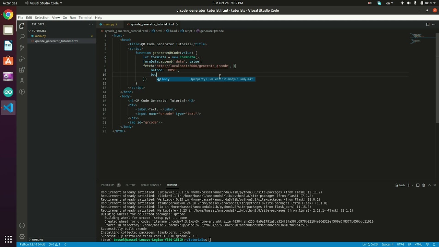Click the screen recorder tray icon
The image size is (439, 247).
coord(370,3)
